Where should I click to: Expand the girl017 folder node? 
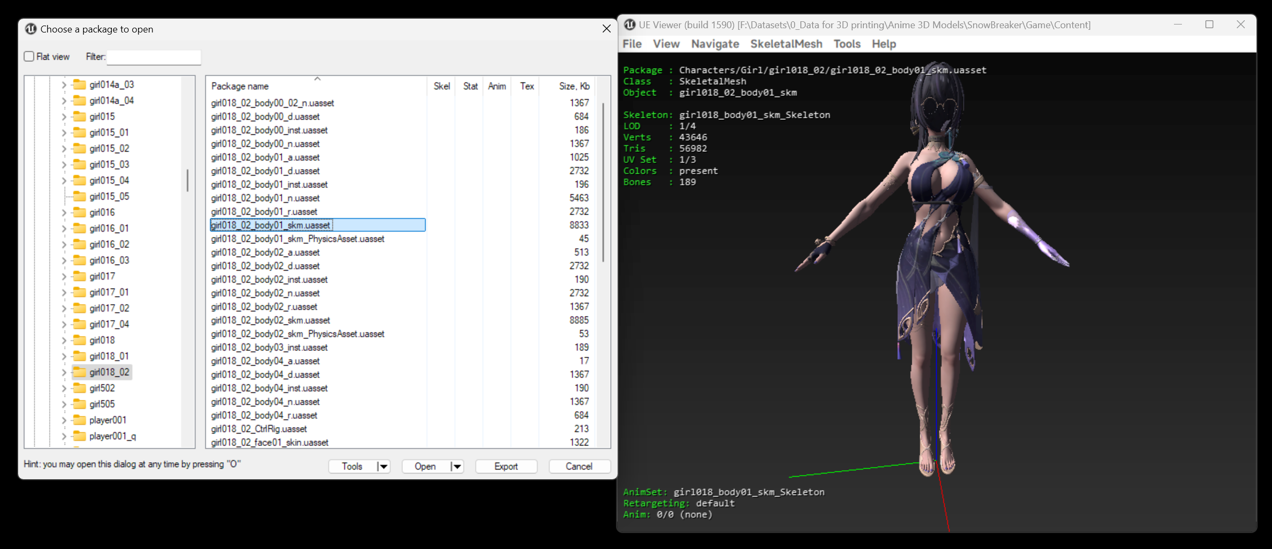[64, 276]
